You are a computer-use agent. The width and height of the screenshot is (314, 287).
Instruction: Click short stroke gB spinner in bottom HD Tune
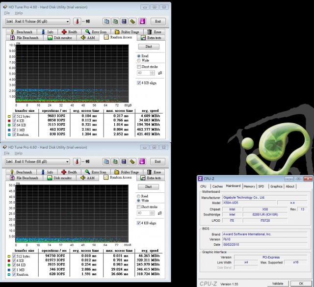pos(152,213)
